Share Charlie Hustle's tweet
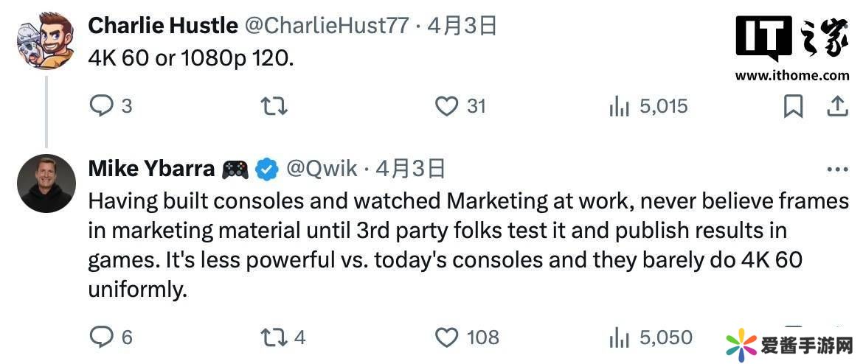Viewport: 863px width, 364px height. point(837,107)
